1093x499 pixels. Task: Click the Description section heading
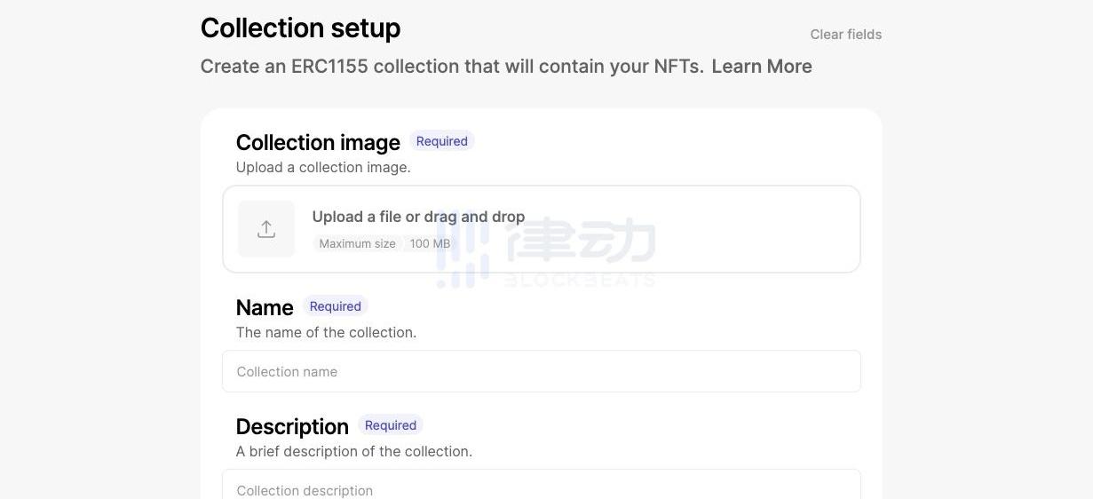292,427
